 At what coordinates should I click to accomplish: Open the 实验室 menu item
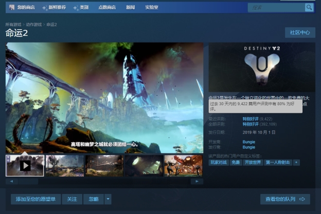151,7
